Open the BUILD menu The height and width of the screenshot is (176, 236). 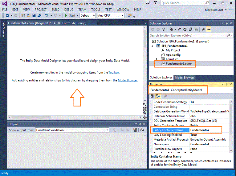pos(55,10)
